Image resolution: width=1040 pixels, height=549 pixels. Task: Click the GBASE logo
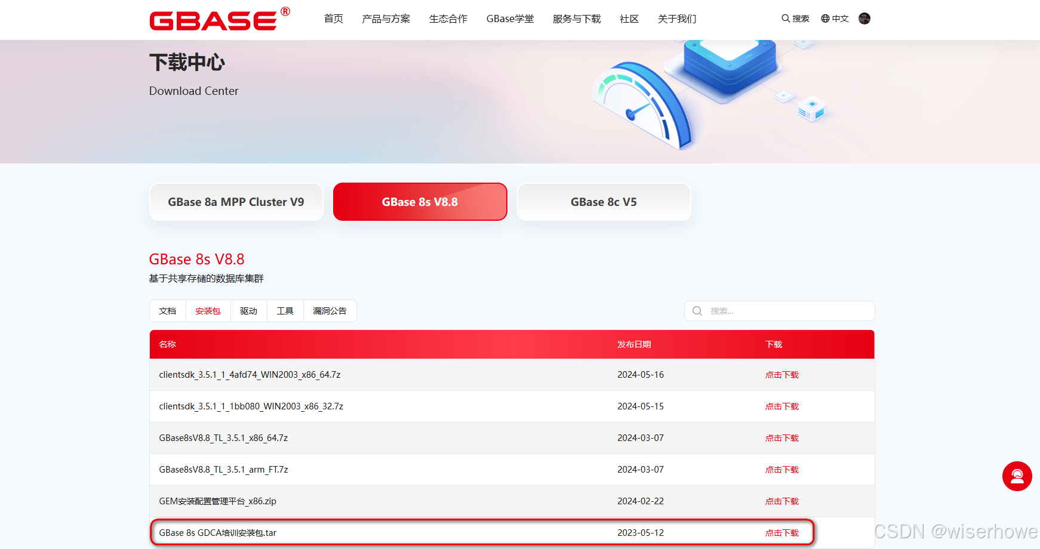[x=220, y=19]
